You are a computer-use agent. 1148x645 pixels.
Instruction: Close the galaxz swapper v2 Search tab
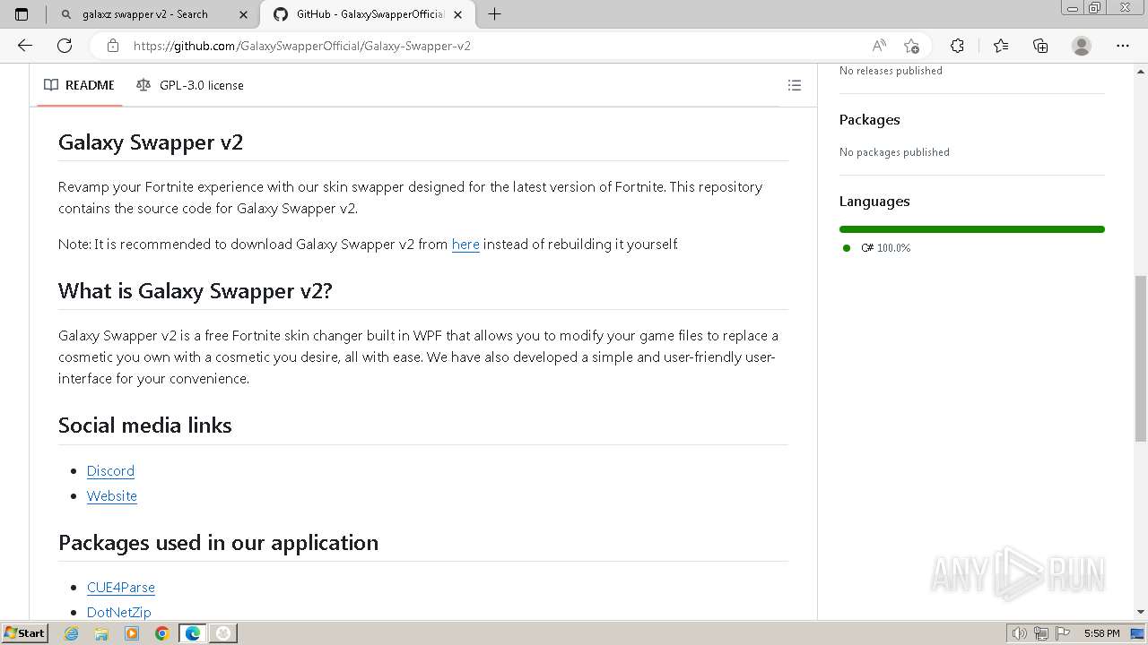coord(244,14)
